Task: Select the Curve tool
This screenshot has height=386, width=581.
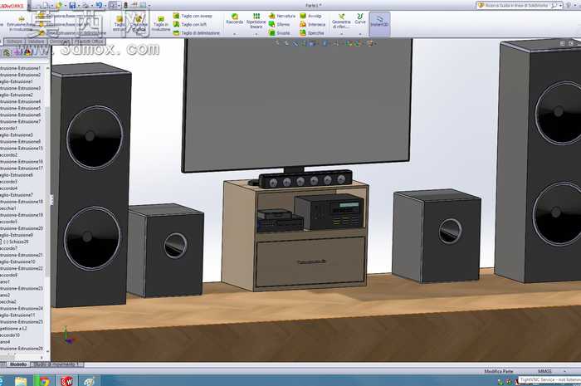Action: [359, 19]
